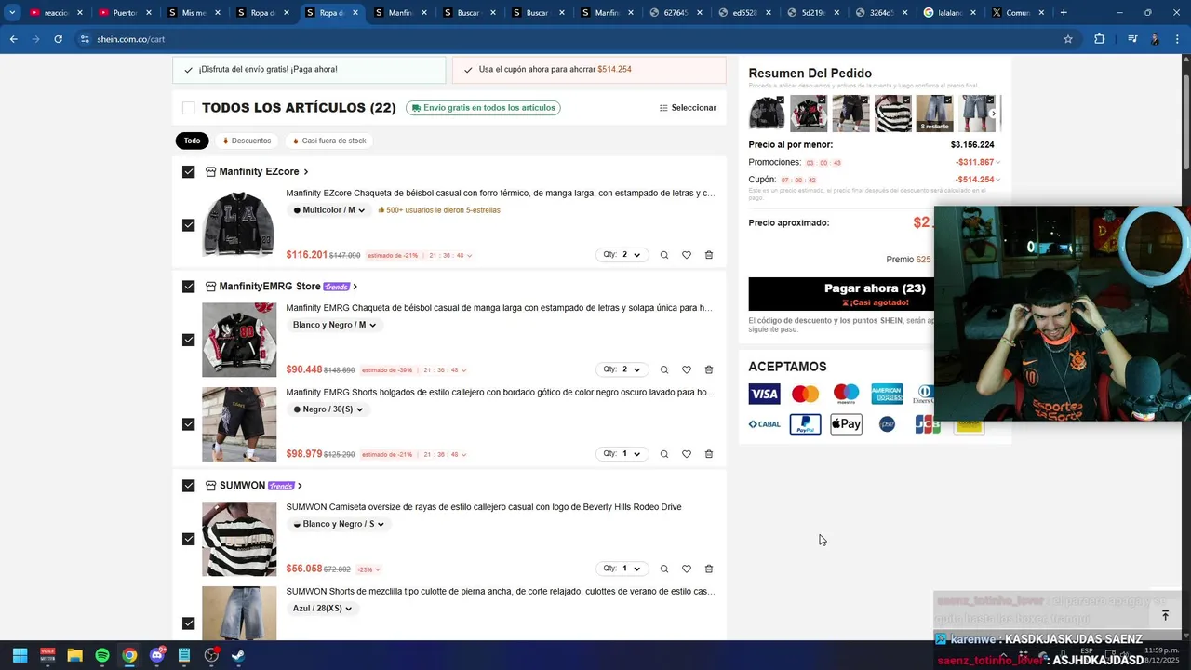1191x670 pixels.
Task: Uncheck Manfinity EMRG Chaqueta item checkbox
Action: click(189, 340)
